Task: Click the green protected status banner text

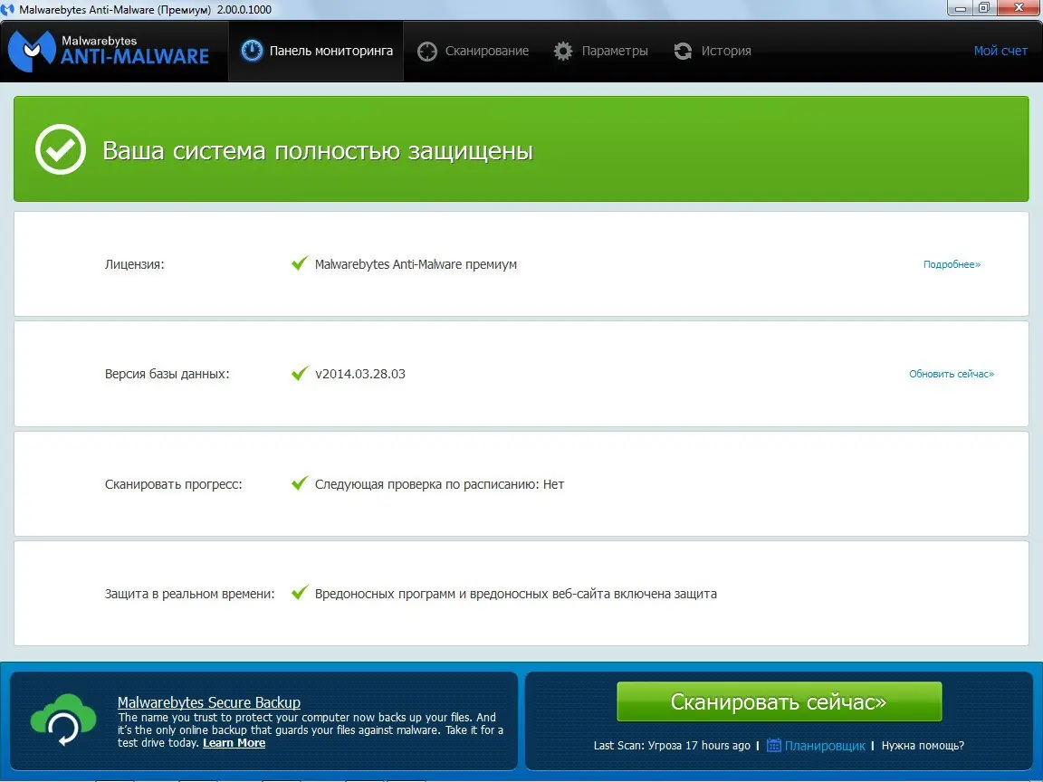Action: (x=318, y=151)
